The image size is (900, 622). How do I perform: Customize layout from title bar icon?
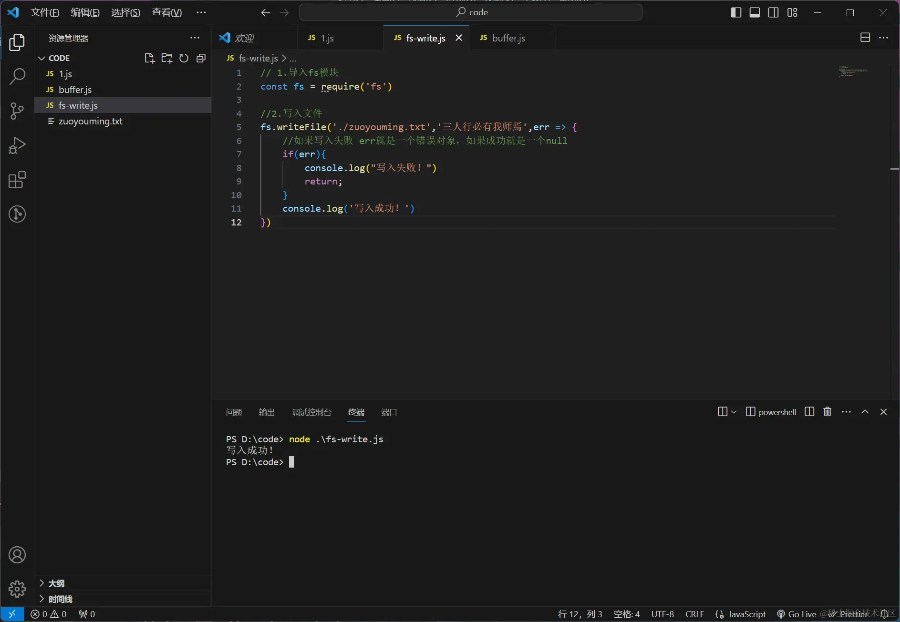[x=792, y=12]
